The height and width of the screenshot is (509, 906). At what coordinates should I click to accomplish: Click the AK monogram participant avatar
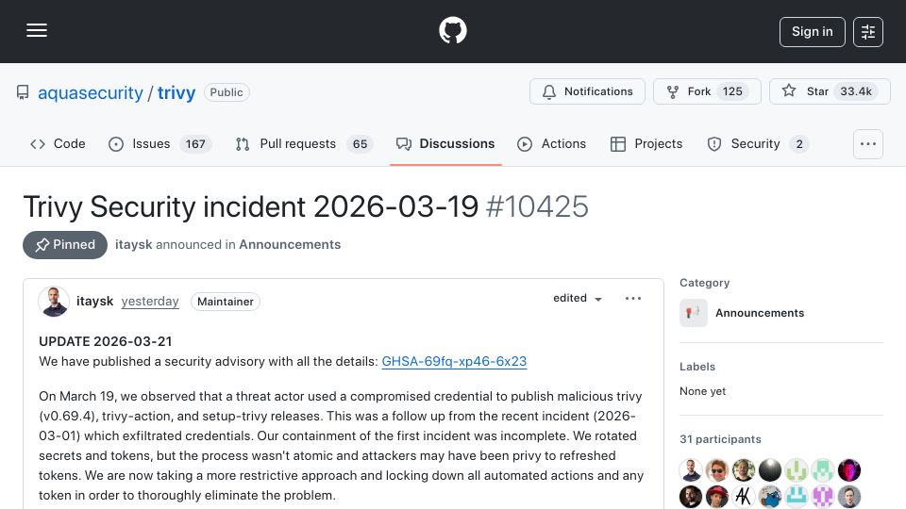(x=743, y=497)
